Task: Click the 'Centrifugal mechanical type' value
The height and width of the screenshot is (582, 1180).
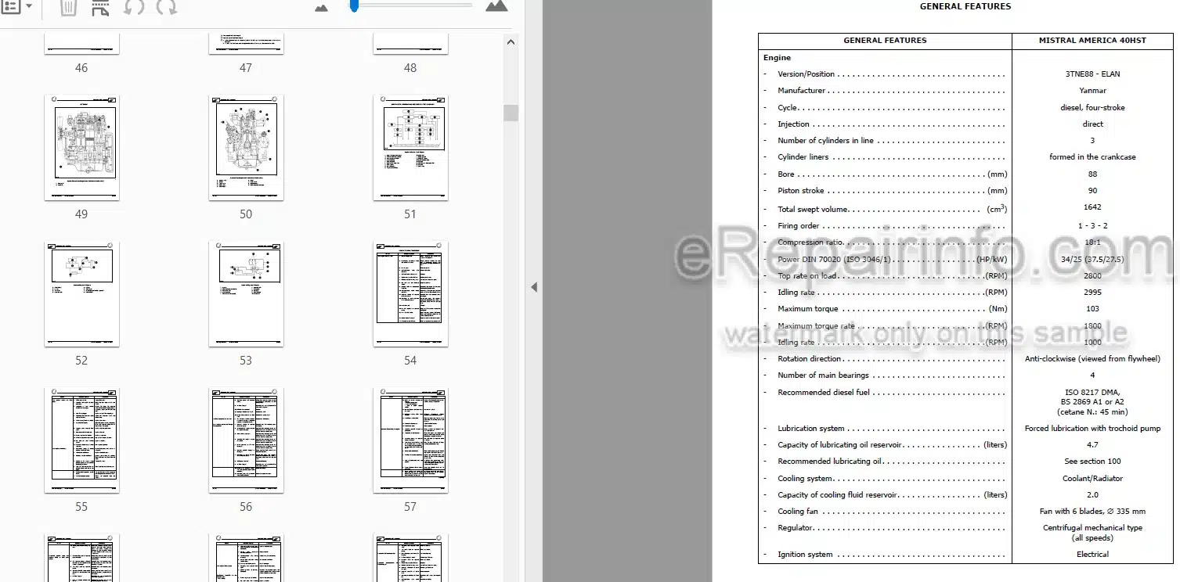Action: [x=1092, y=528]
